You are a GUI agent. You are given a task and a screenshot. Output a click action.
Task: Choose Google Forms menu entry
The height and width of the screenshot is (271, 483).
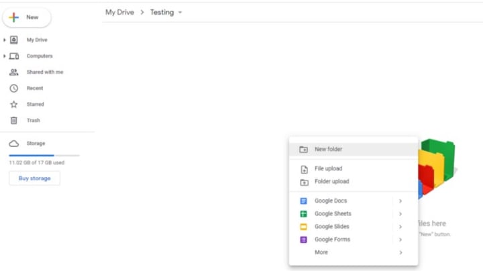click(x=354, y=239)
